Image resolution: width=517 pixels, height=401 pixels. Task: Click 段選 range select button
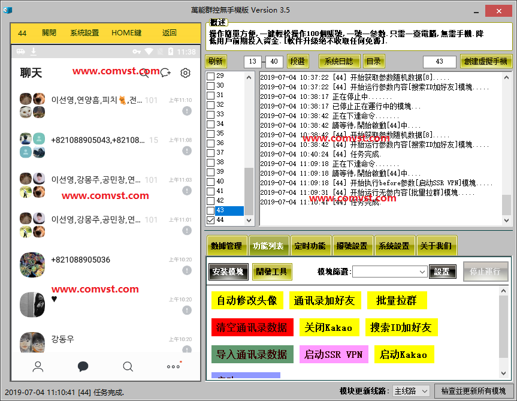[298, 61]
